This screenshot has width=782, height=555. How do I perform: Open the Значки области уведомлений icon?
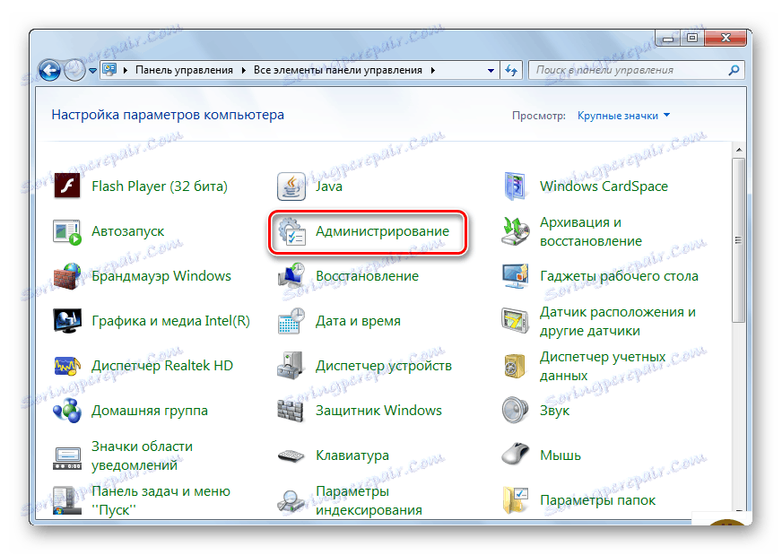coord(67,458)
